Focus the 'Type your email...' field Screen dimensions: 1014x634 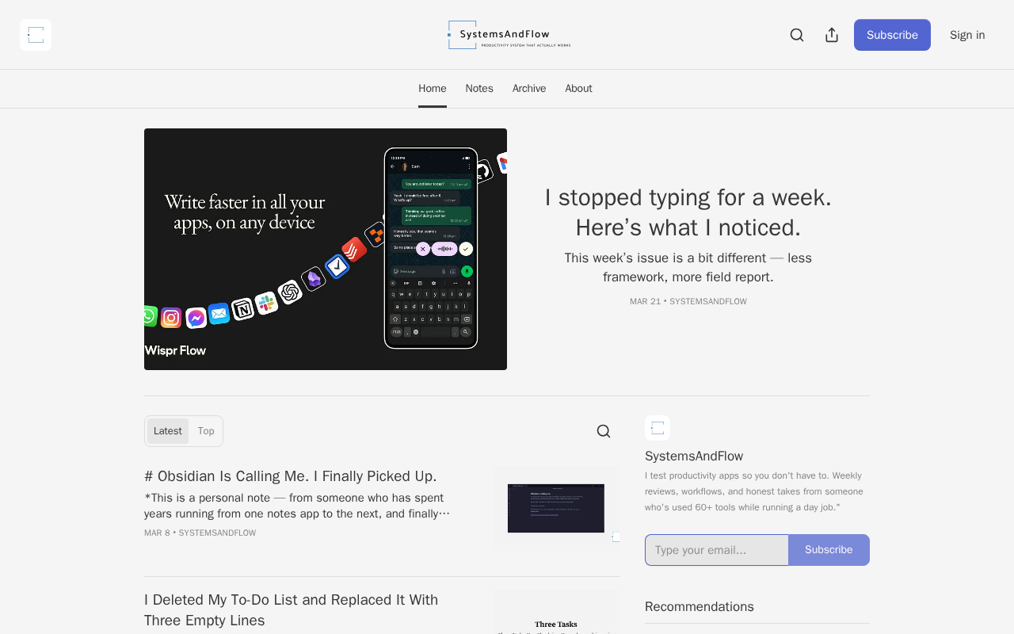pyautogui.click(x=717, y=550)
